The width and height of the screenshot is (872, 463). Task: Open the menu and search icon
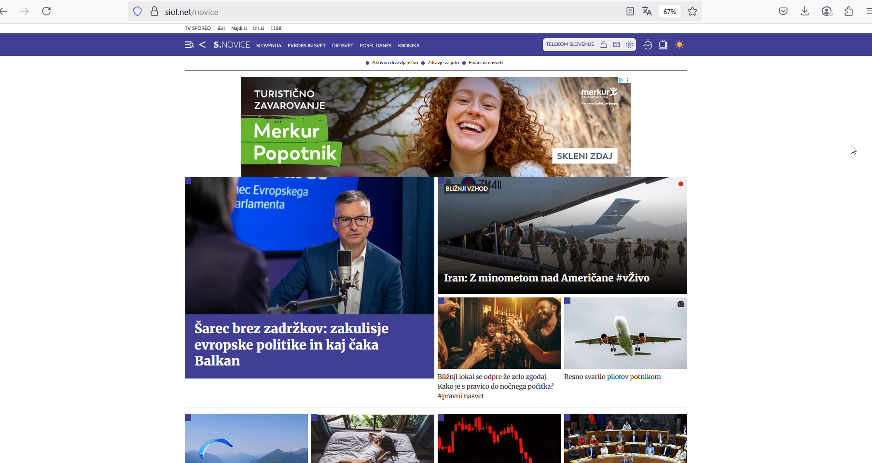[x=189, y=45]
